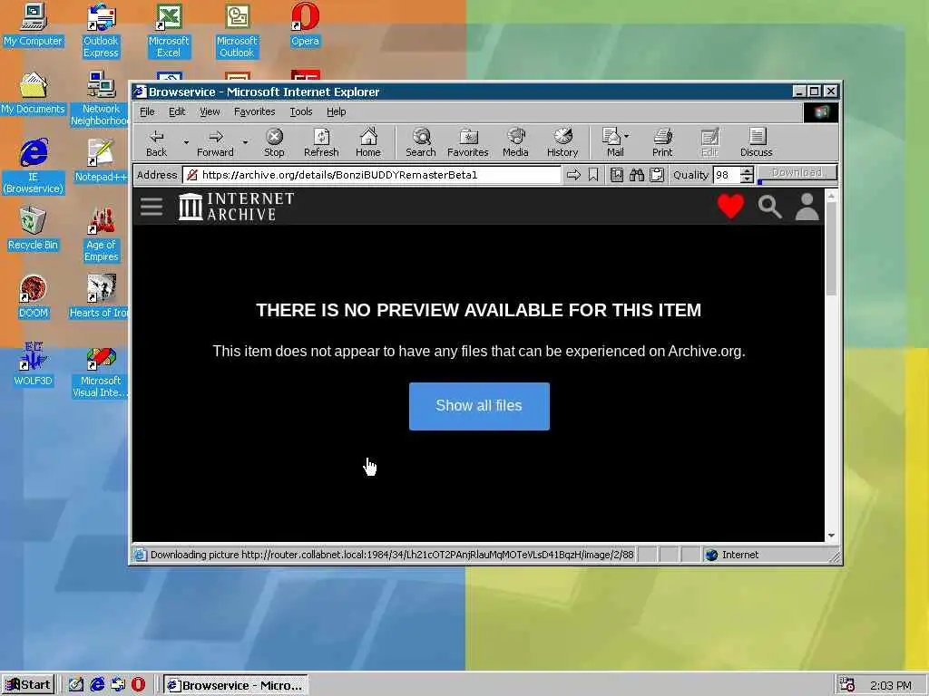
Task: Click the vertical scrollbar thumb
Action: tap(831, 248)
